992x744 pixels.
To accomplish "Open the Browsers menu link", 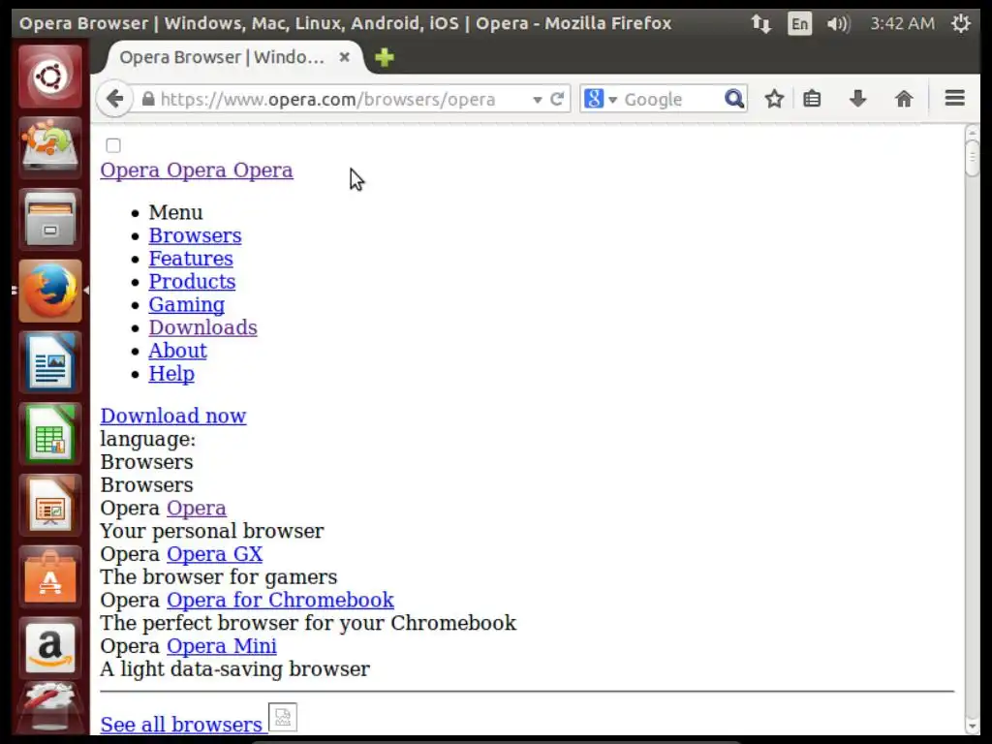I will click(195, 235).
